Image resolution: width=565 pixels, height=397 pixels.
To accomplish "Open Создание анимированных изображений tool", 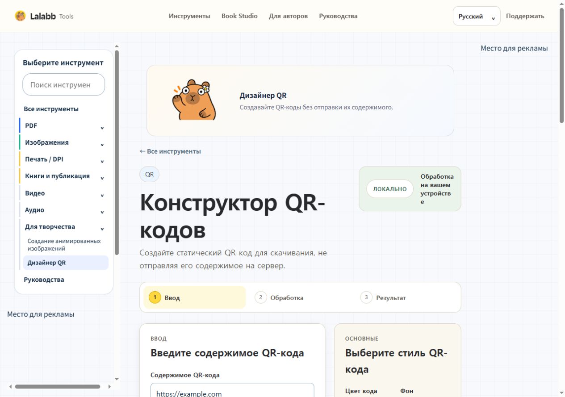I will (x=64, y=244).
